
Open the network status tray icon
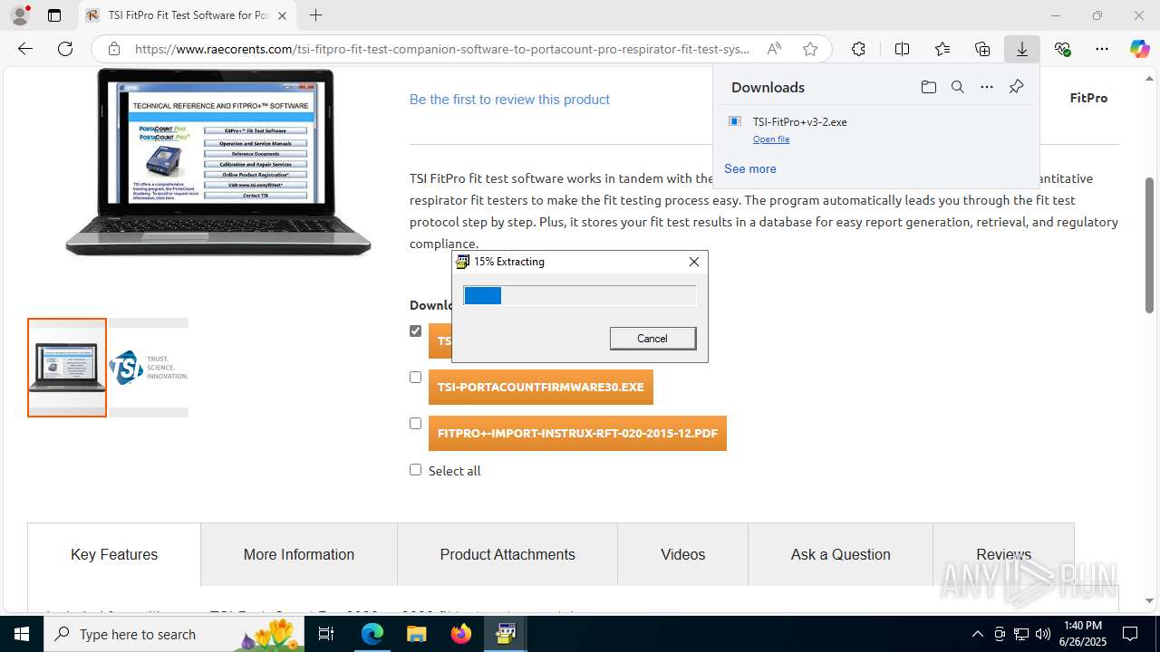point(1020,634)
